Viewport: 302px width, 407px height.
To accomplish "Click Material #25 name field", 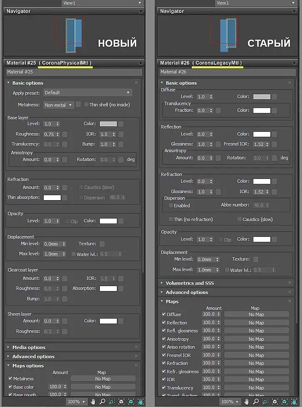I will tap(74, 72).
